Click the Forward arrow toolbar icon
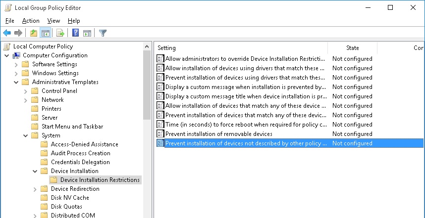Viewport: 425px width, 218px height. 18,33
